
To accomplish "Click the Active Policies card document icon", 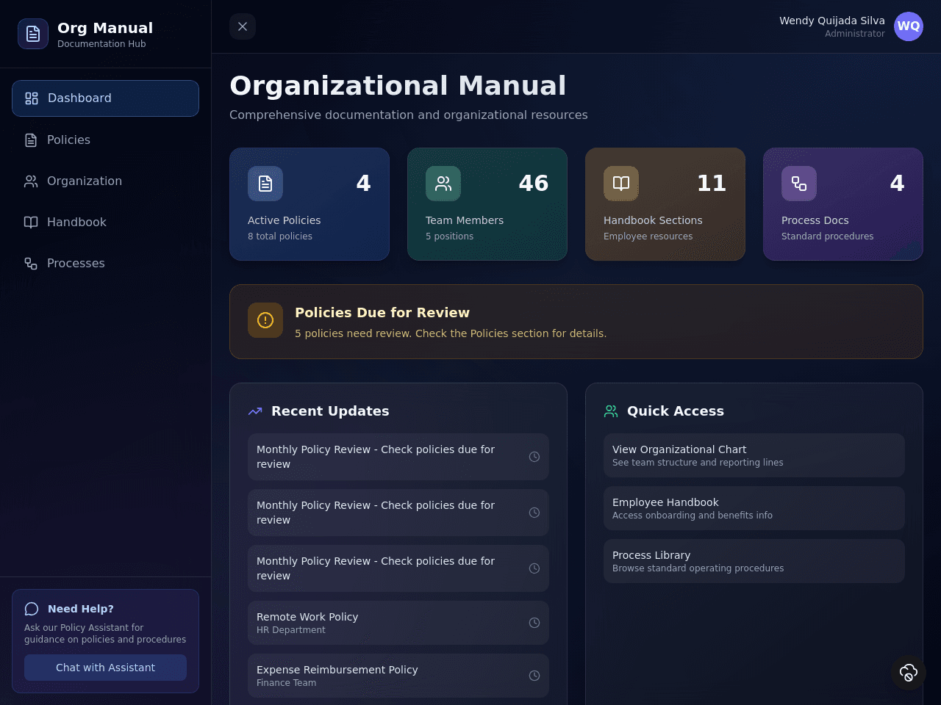I will coord(265,184).
